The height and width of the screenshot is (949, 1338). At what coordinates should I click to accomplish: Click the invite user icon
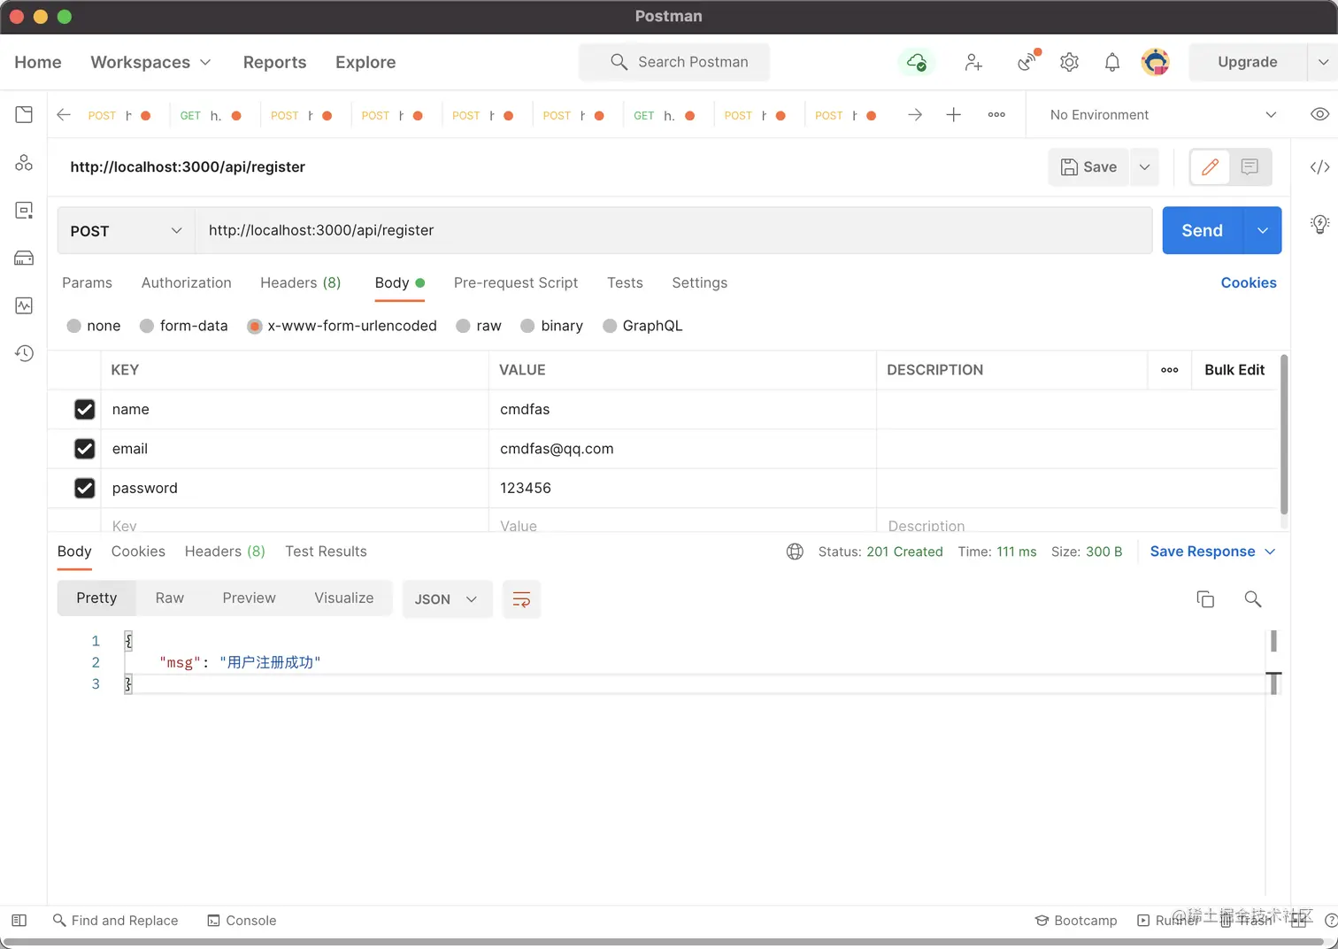pos(973,62)
